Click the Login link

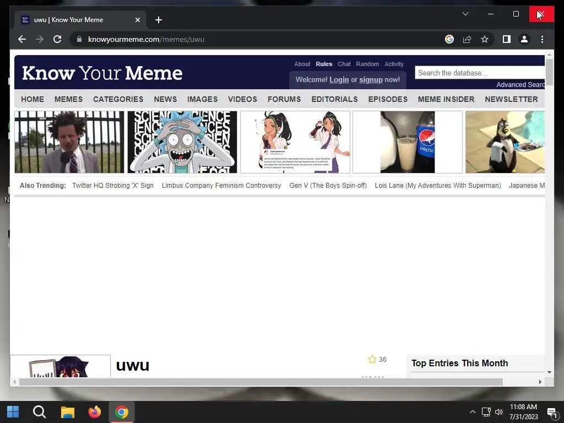click(339, 80)
